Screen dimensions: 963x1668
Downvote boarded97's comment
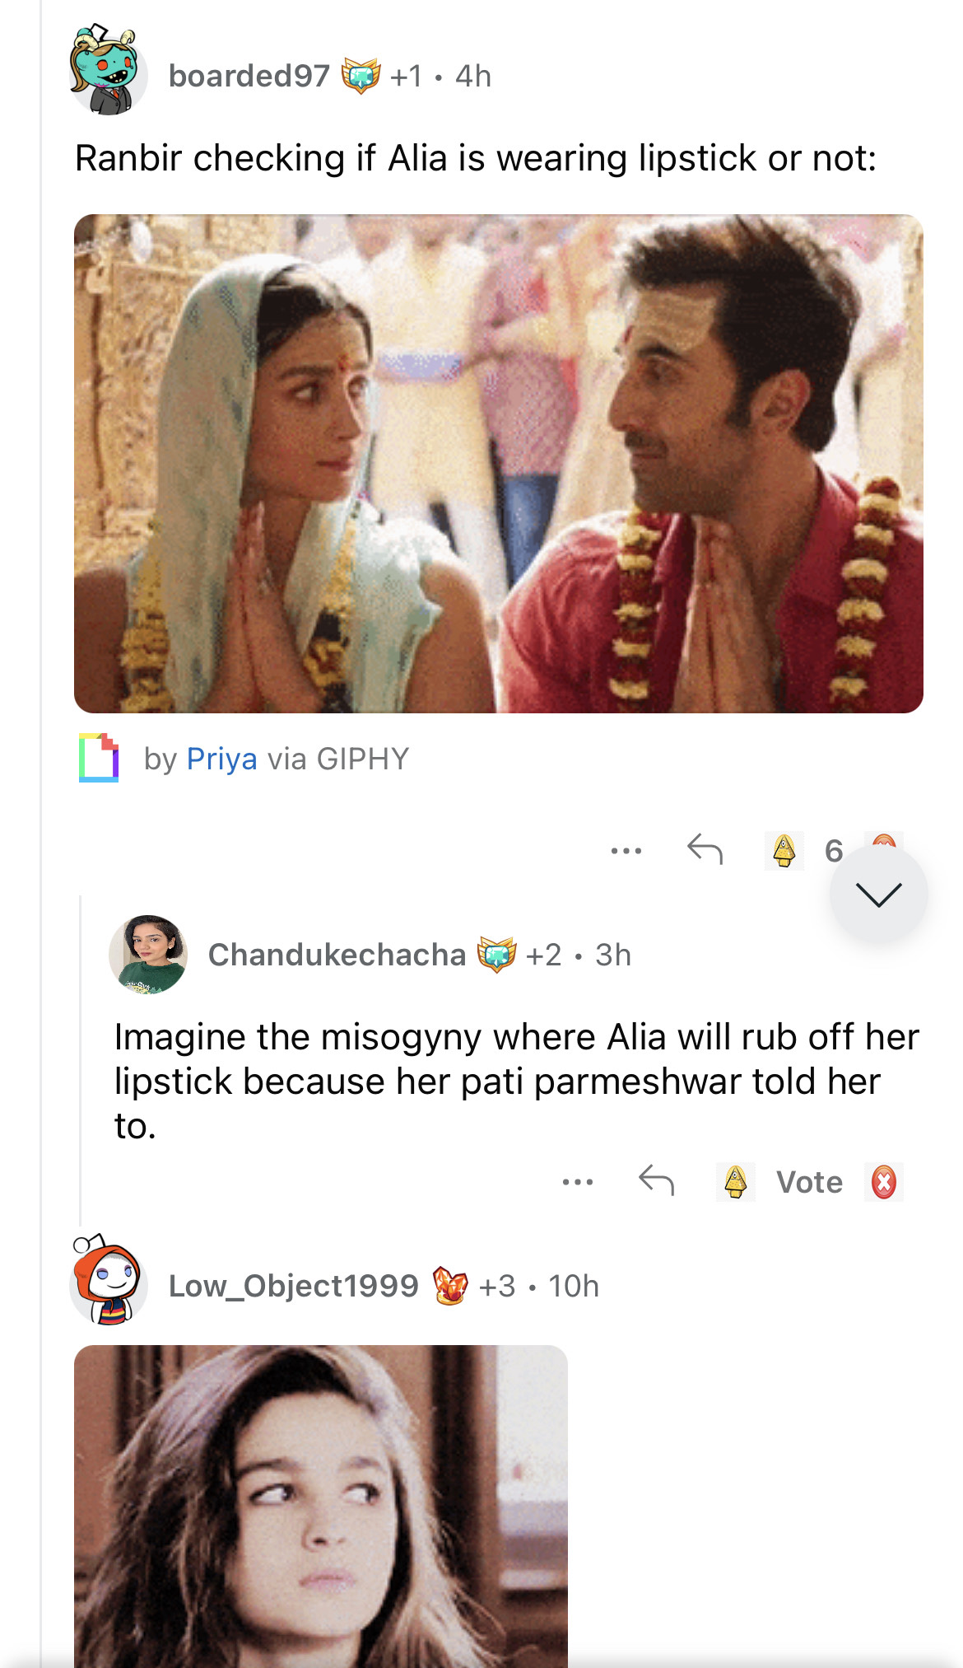pos(884,839)
